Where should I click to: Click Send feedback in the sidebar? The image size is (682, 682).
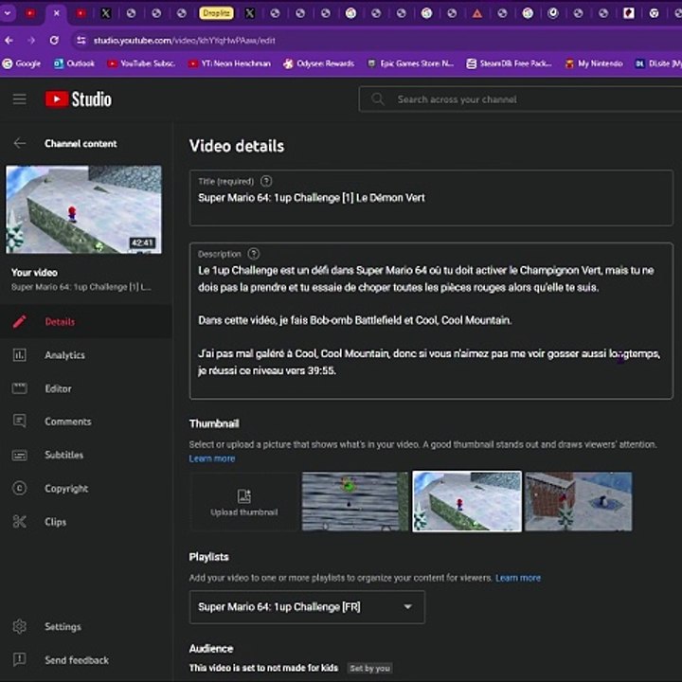86,660
